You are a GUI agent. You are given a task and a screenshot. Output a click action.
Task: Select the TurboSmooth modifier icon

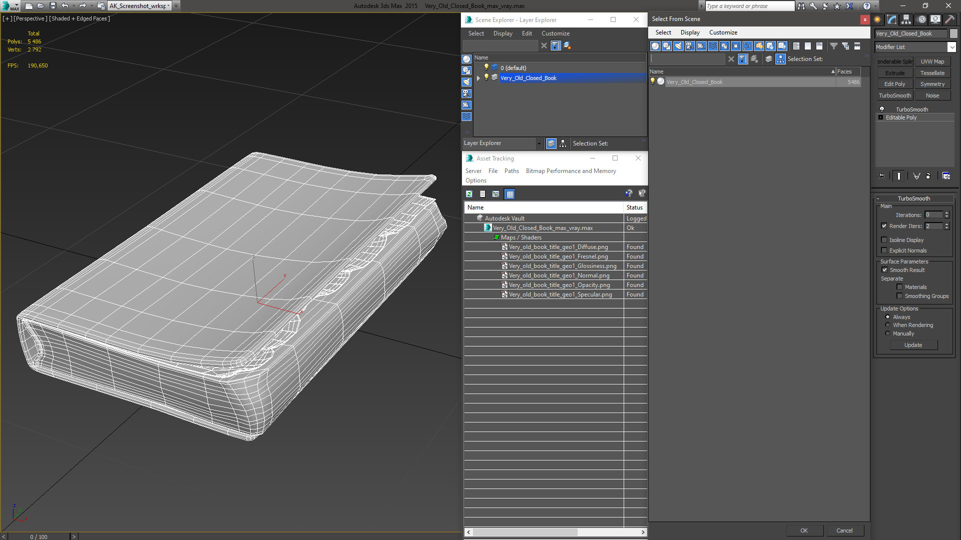[881, 109]
